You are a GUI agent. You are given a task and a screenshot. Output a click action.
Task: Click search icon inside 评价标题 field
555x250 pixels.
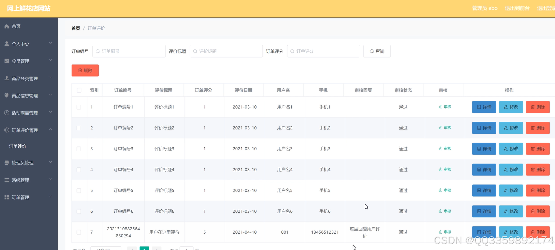tap(195, 51)
